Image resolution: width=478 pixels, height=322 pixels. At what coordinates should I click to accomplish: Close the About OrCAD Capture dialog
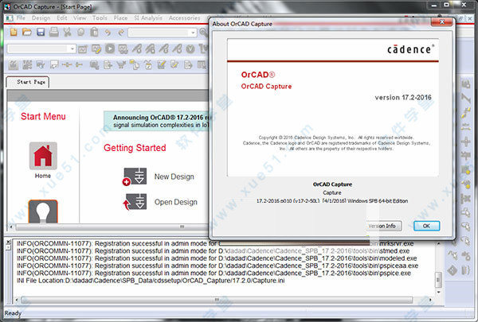441,21
